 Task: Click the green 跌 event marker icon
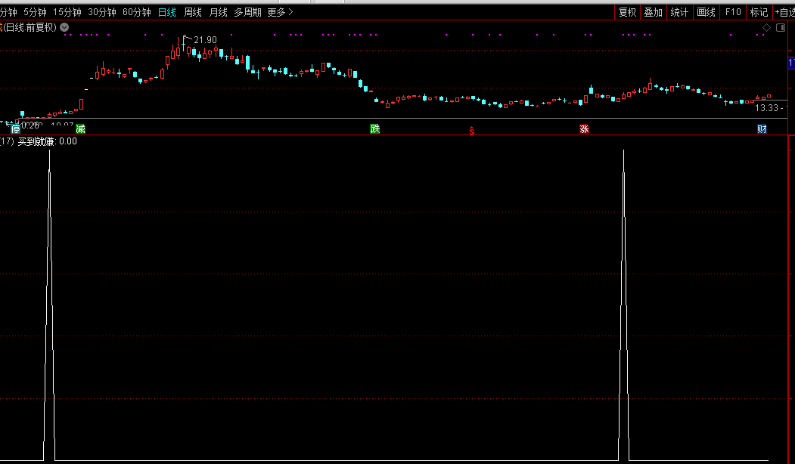[375, 128]
